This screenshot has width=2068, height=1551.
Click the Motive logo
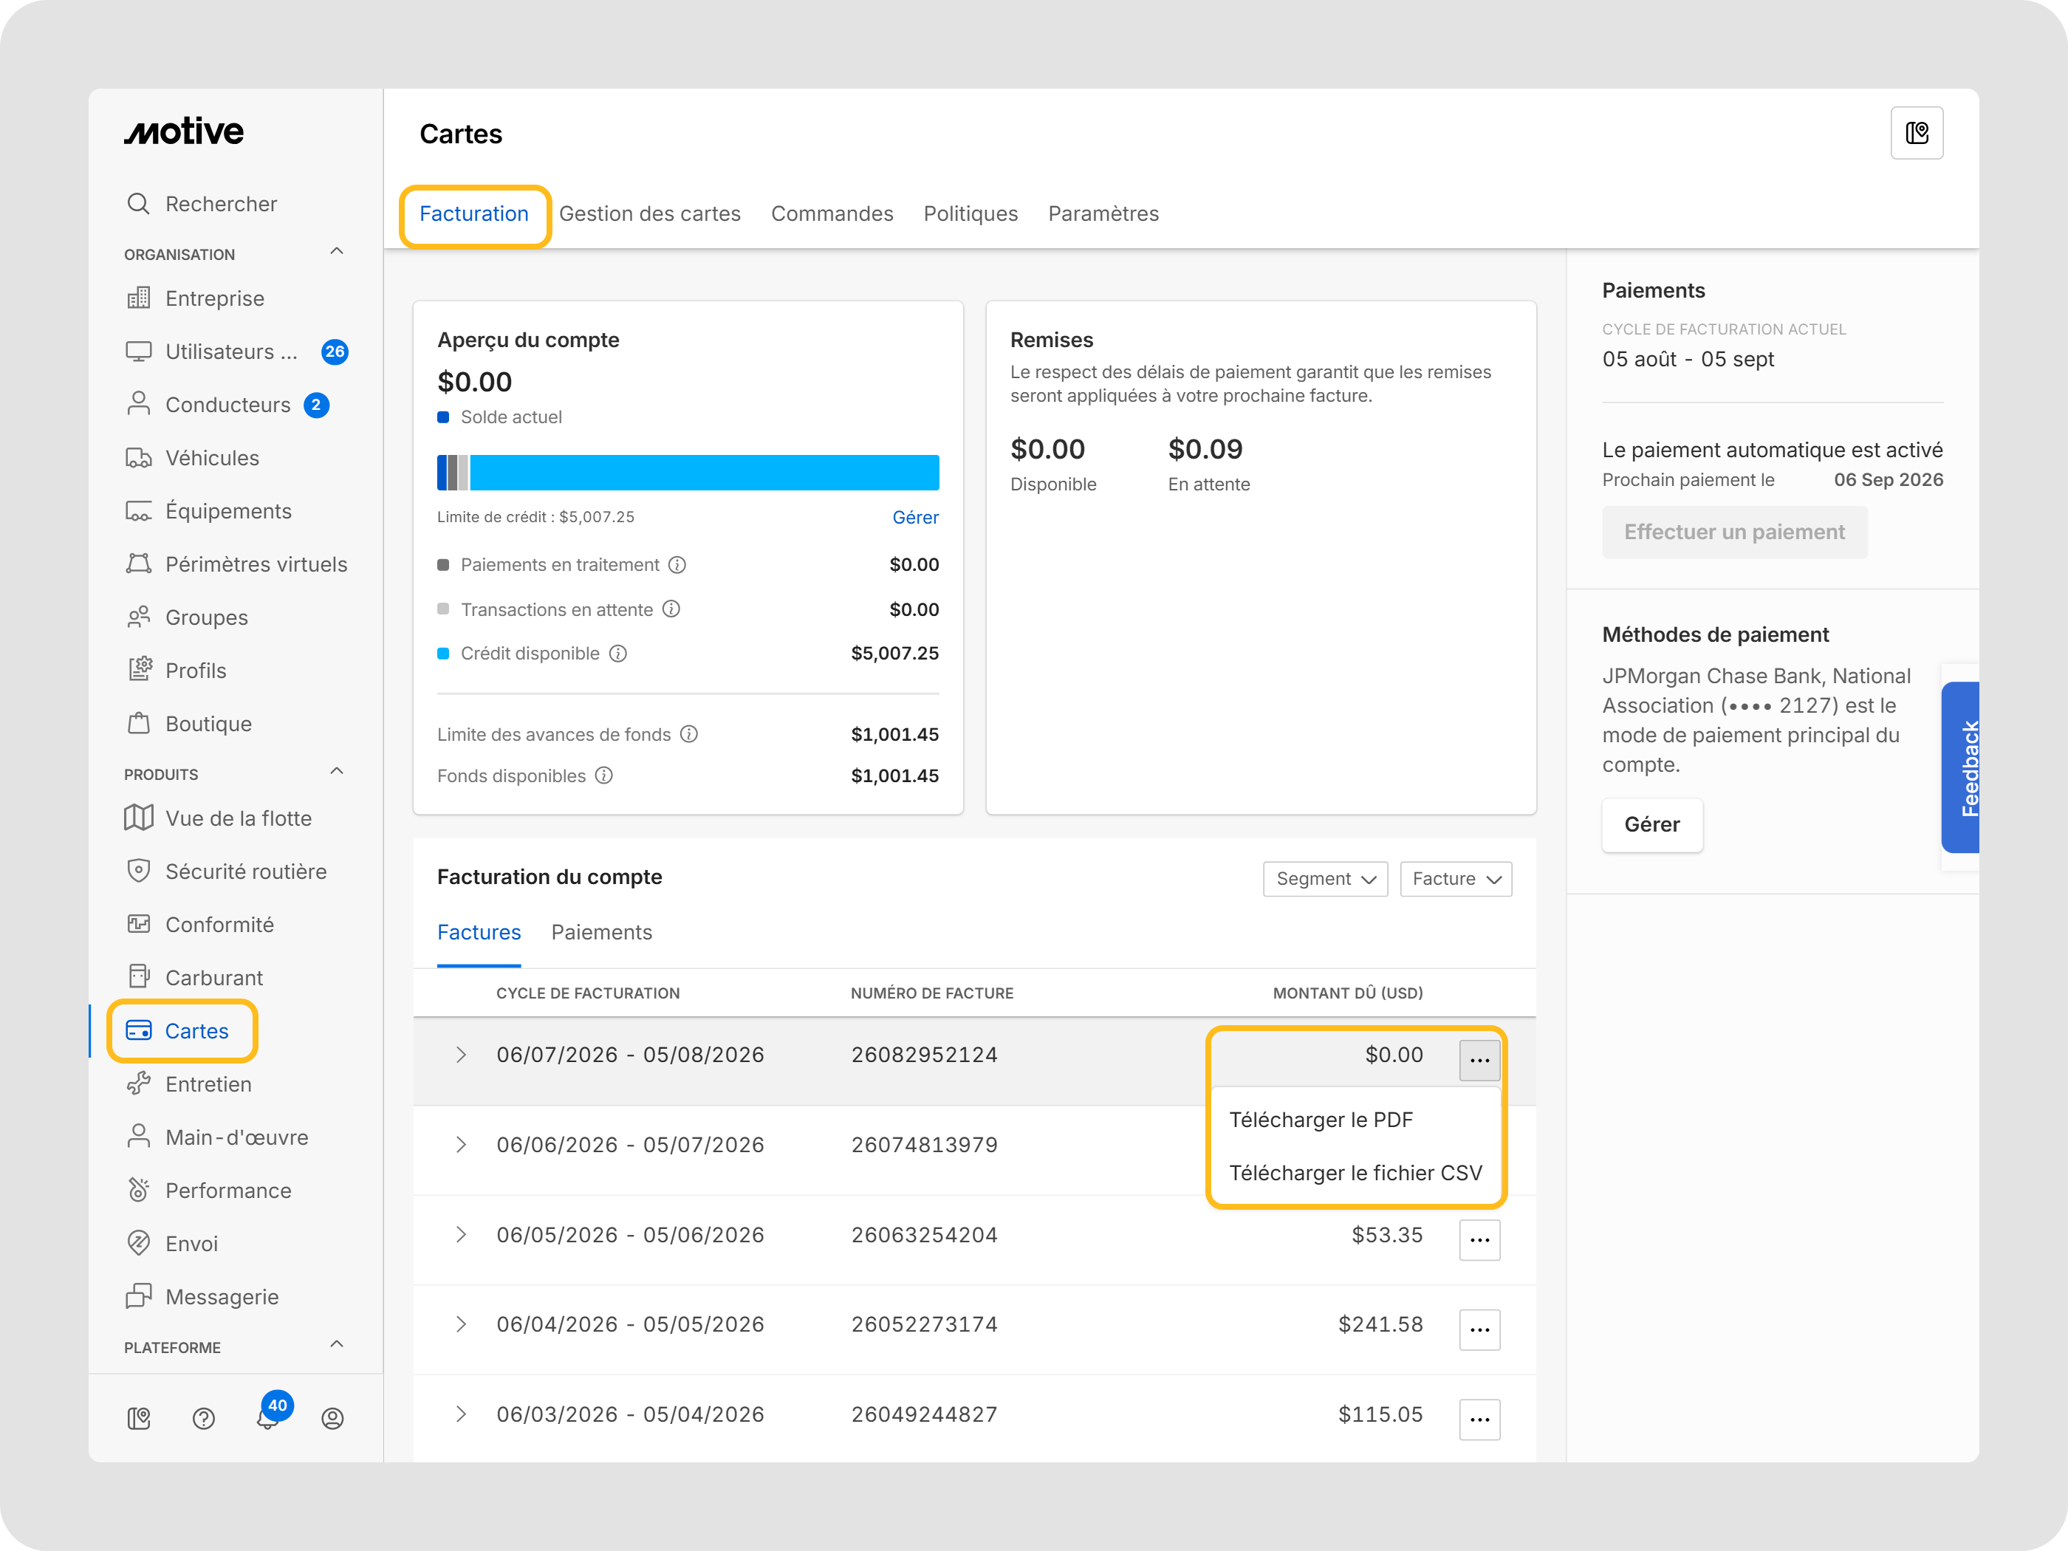click(x=184, y=131)
